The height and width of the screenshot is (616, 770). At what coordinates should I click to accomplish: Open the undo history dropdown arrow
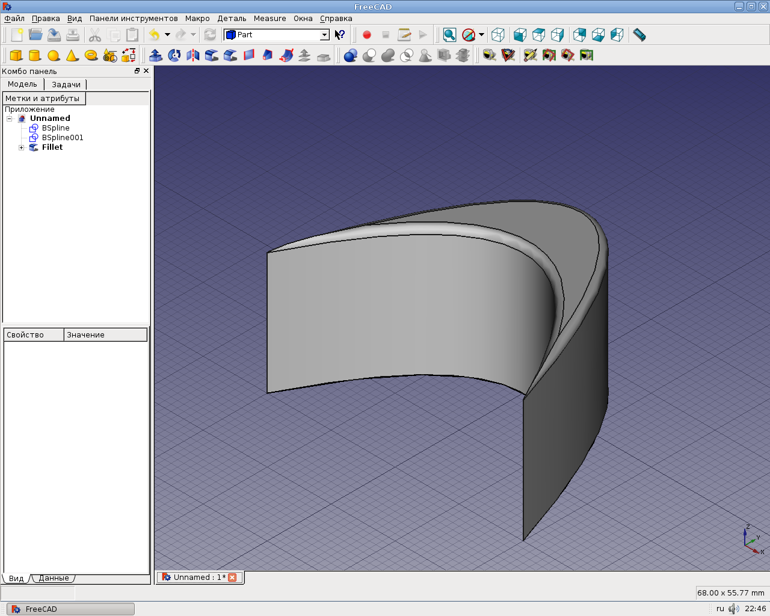pos(167,35)
